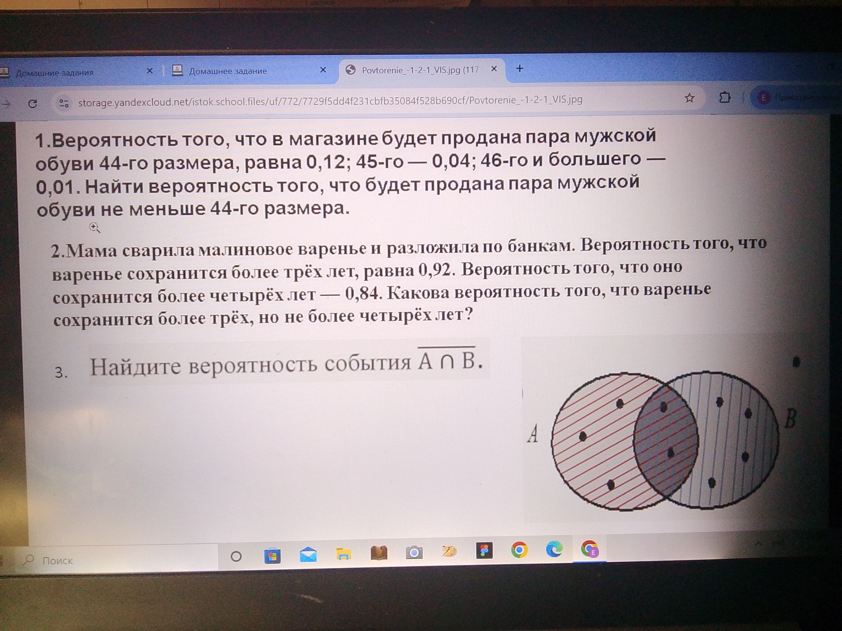Bookmark this page with star icon
Viewport: 842px width, 631px height.
point(689,98)
